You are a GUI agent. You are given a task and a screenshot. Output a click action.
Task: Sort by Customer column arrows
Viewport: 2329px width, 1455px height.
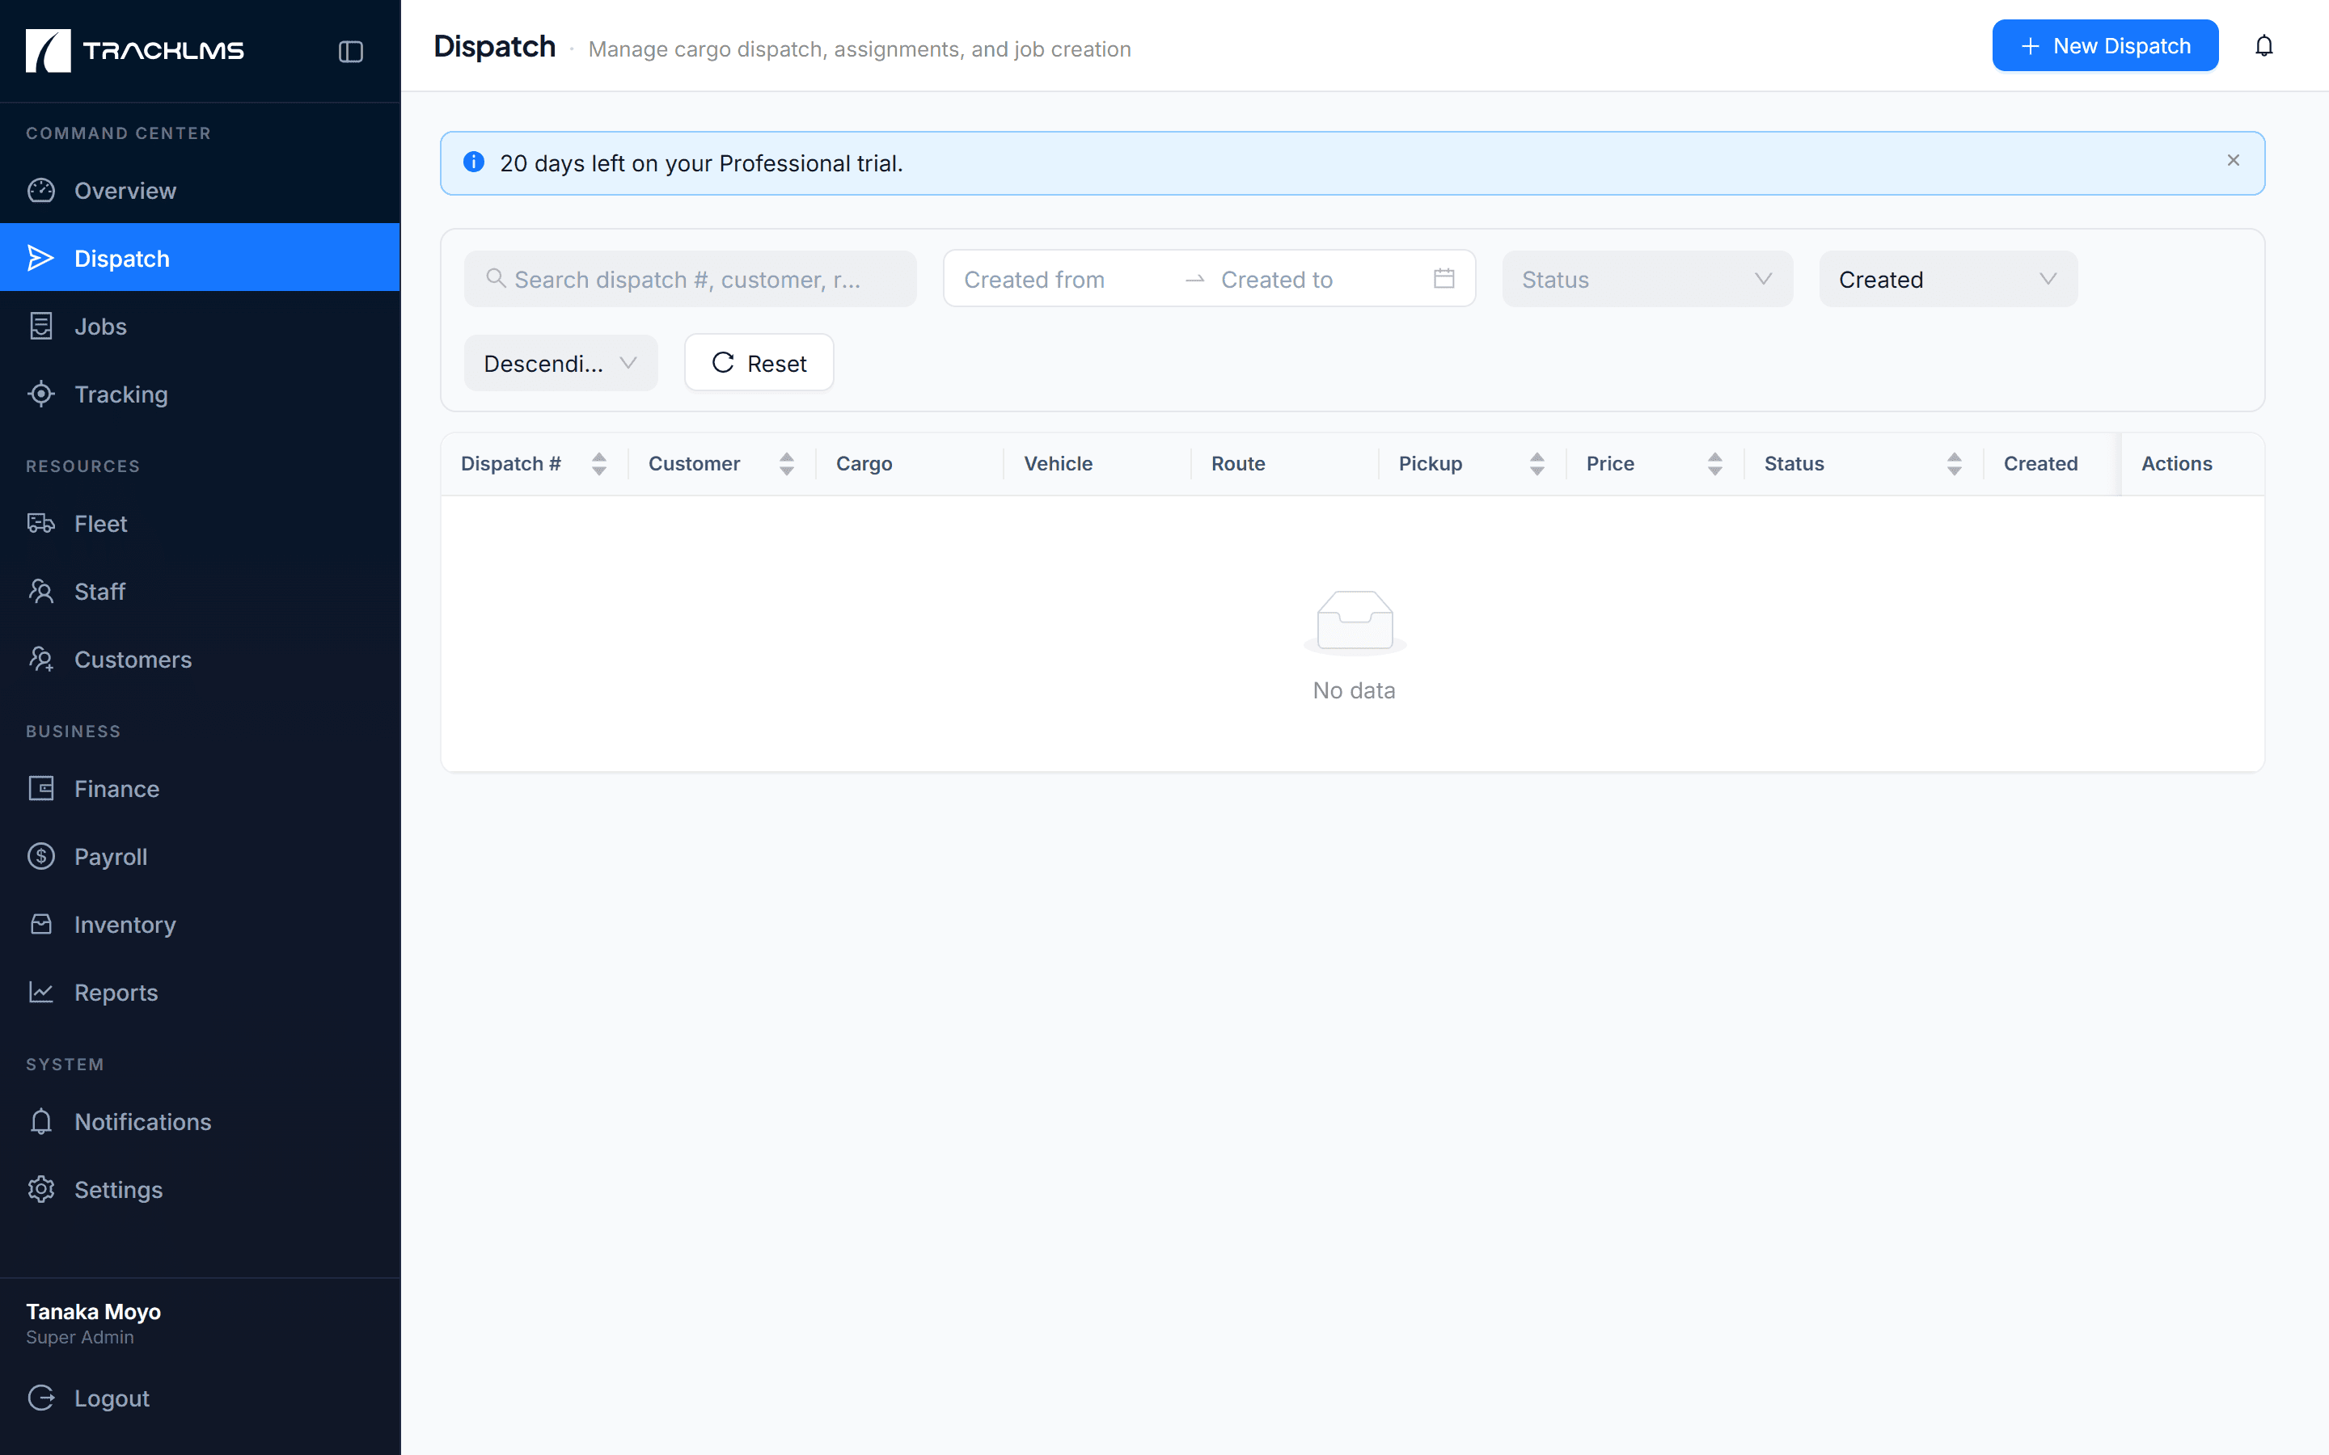coord(786,464)
